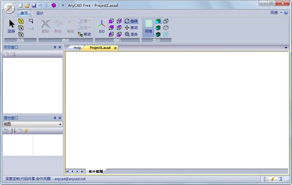Image resolution: width=292 pixels, height=185 pixels.
Task: Select view cube with magenta back face
Action: click(x=111, y=28)
